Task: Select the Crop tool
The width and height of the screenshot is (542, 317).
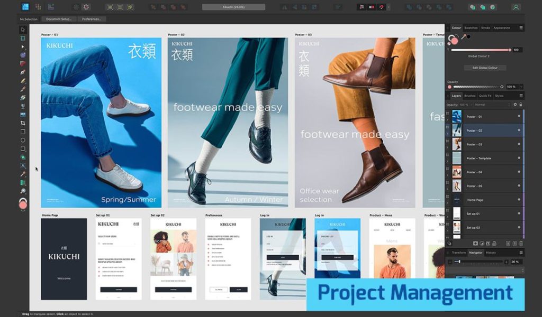Action: click(23, 123)
